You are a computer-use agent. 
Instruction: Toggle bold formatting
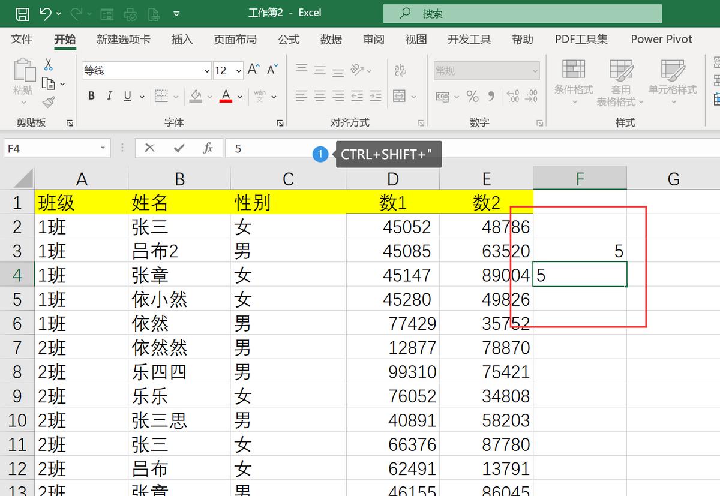click(91, 96)
